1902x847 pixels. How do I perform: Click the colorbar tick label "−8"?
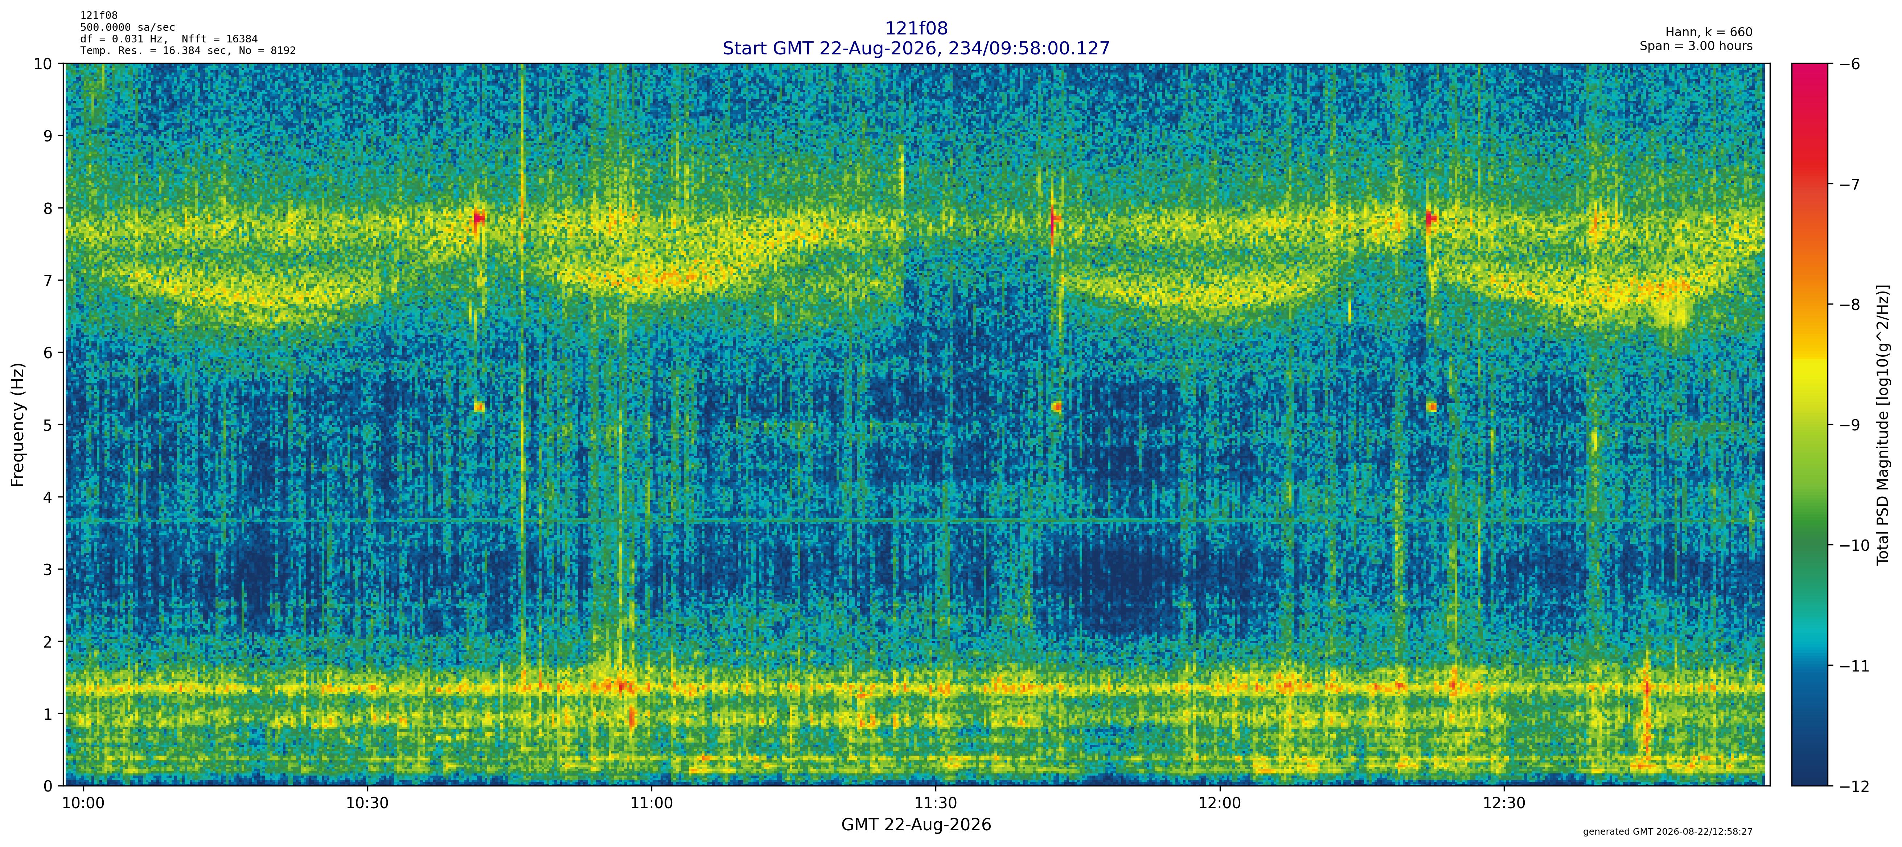point(1849,305)
